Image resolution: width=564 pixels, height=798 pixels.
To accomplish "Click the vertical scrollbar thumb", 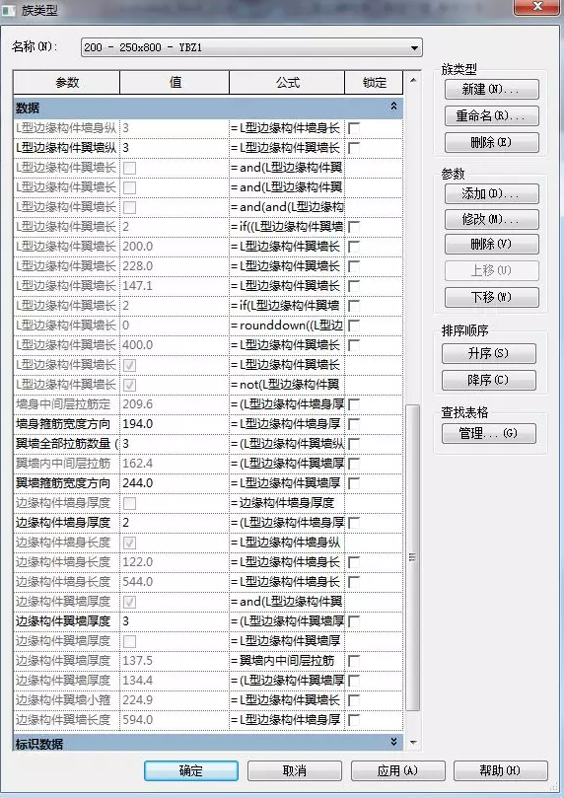I will coord(413,557).
